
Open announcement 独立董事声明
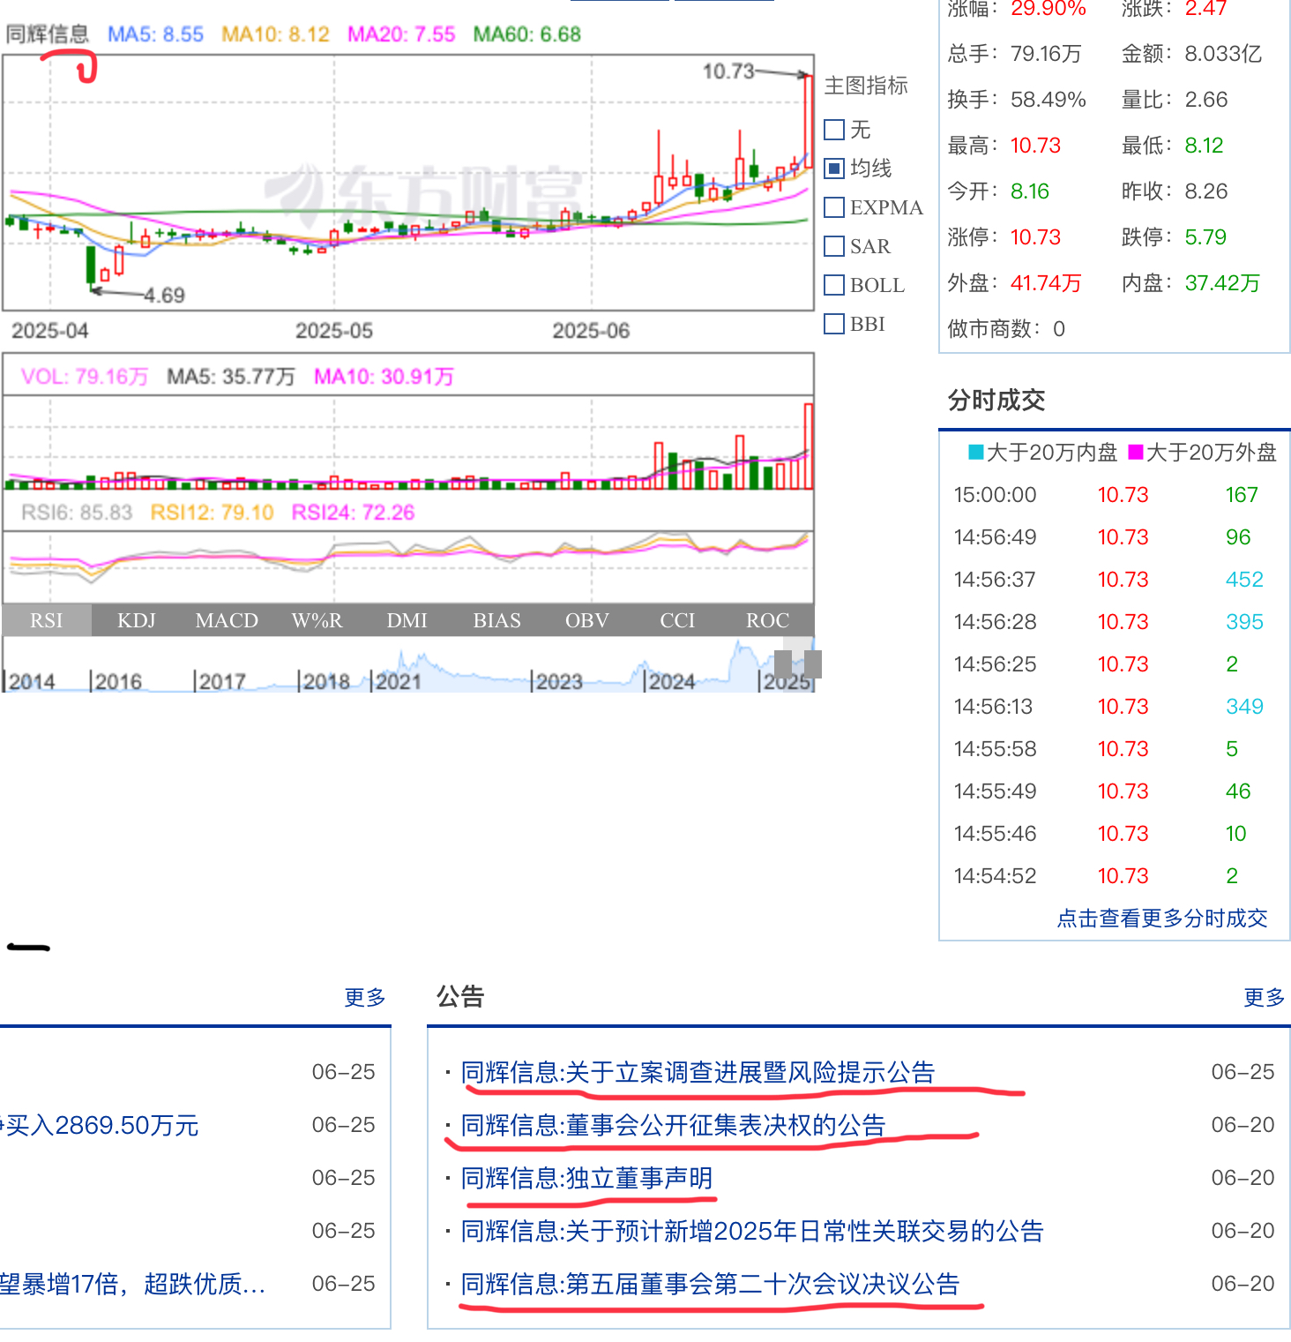[x=586, y=1178]
